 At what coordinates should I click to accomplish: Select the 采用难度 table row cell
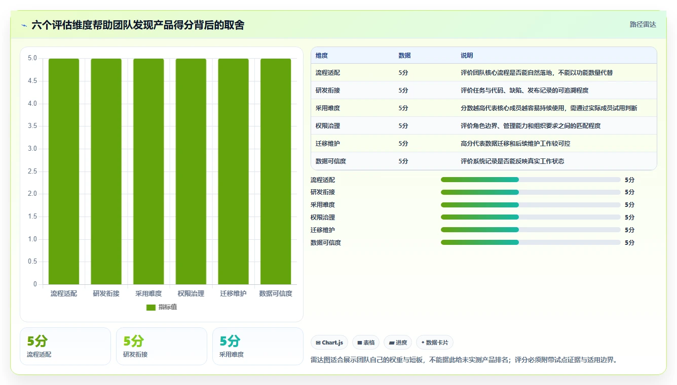(328, 108)
